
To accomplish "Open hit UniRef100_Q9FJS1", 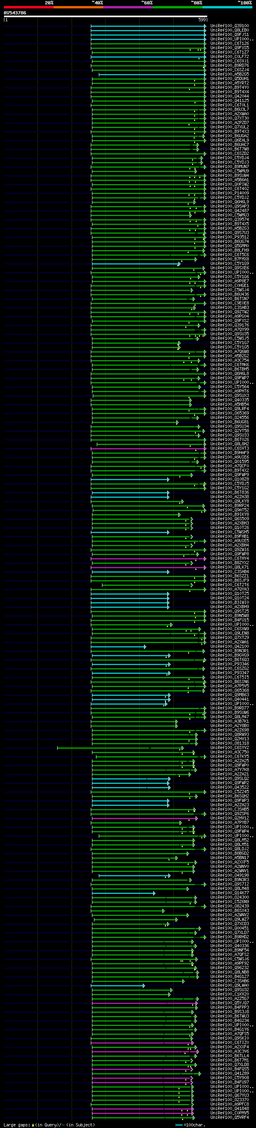I will [230, 34].
